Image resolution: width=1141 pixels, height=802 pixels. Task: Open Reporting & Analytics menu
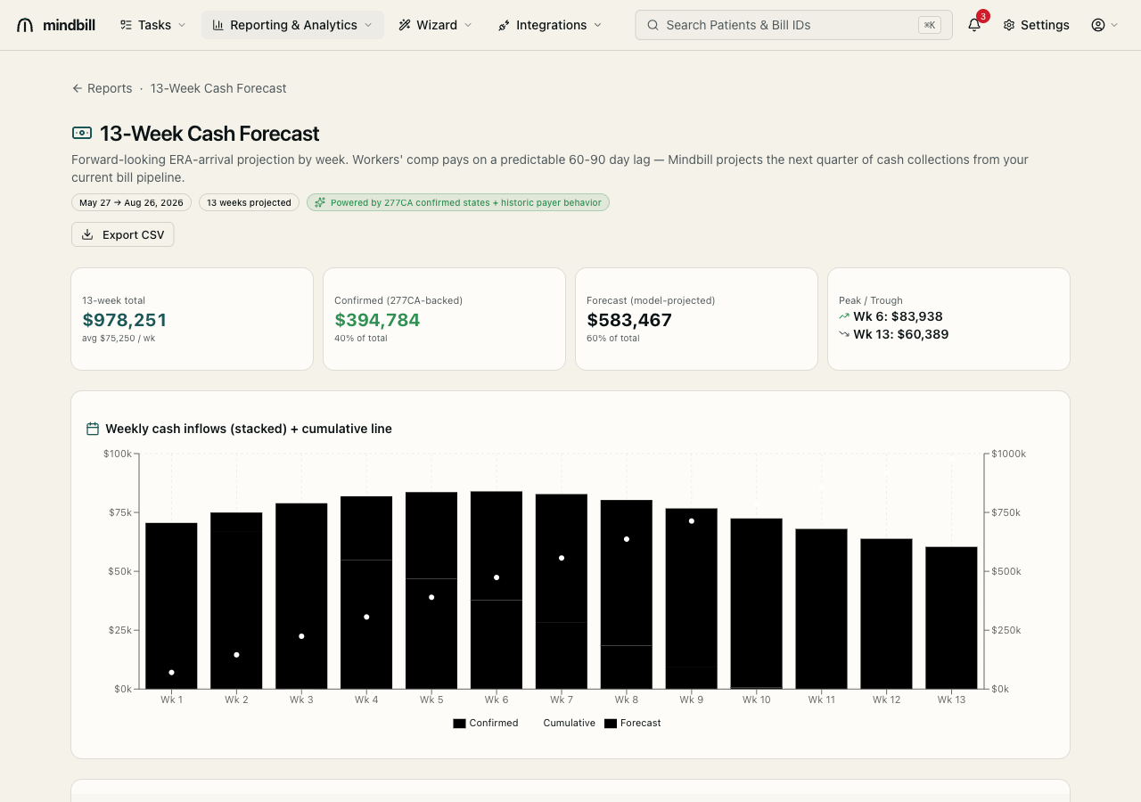pyautogui.click(x=292, y=25)
